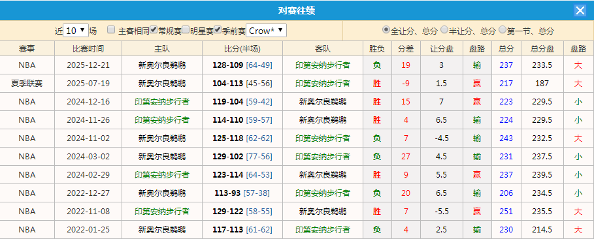The height and width of the screenshot is (239, 594).
Task: Open the 近 10 场 count dropdown
Action: [x=76, y=31]
